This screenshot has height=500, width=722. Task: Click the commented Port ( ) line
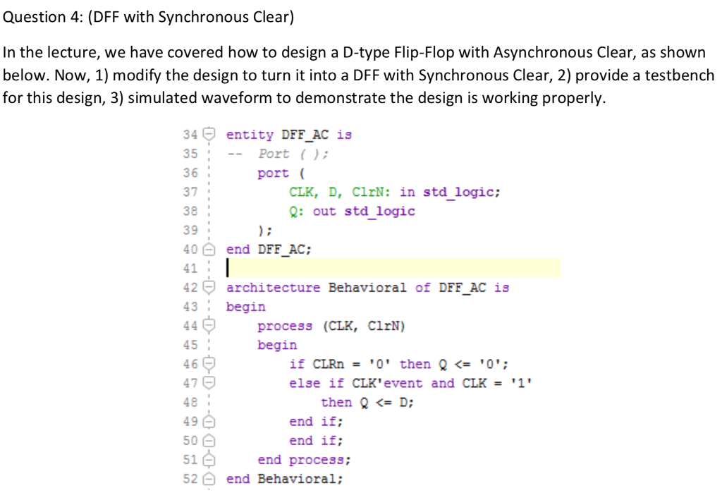[279, 153]
